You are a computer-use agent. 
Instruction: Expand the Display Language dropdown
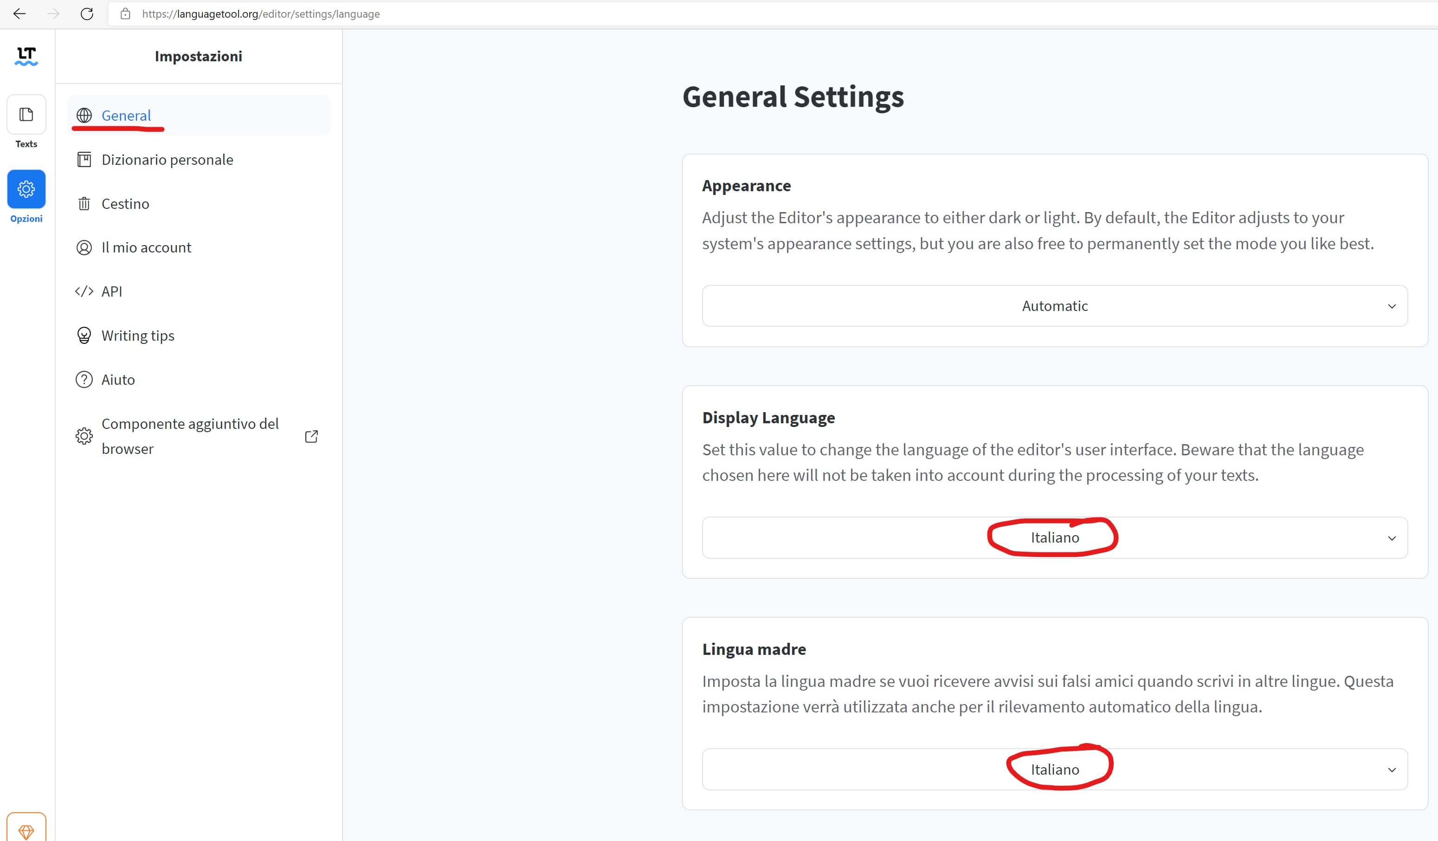1055,538
